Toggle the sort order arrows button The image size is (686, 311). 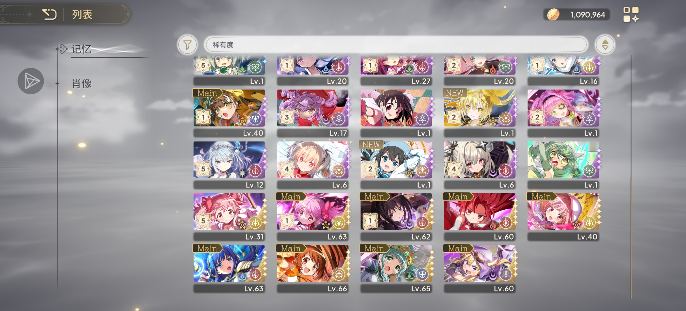pos(605,45)
